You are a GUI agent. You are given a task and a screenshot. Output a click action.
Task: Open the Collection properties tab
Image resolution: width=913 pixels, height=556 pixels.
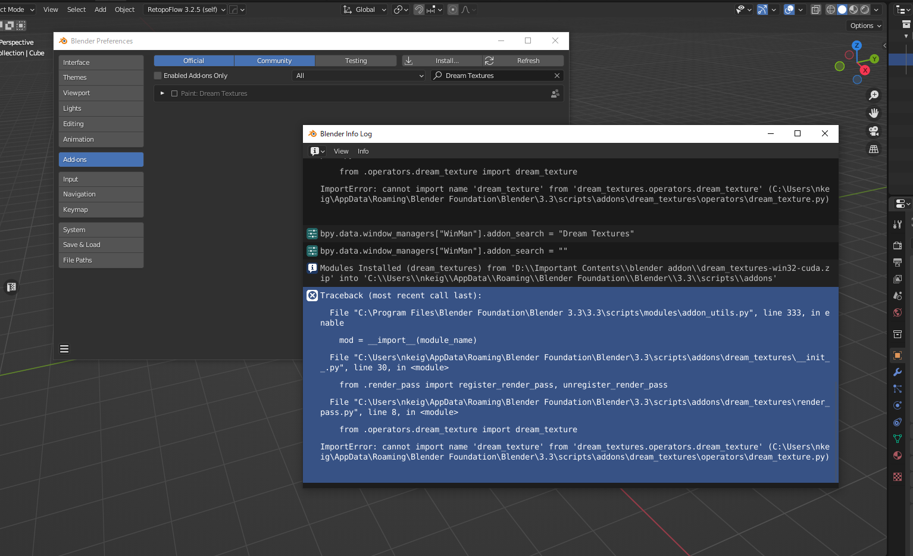click(898, 334)
